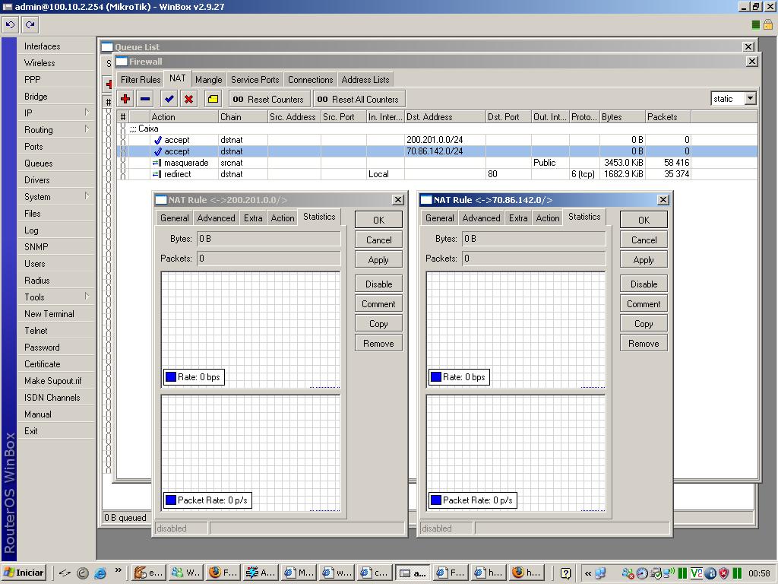Click Apply in the 200.201.0.0 rule dialog

click(378, 260)
